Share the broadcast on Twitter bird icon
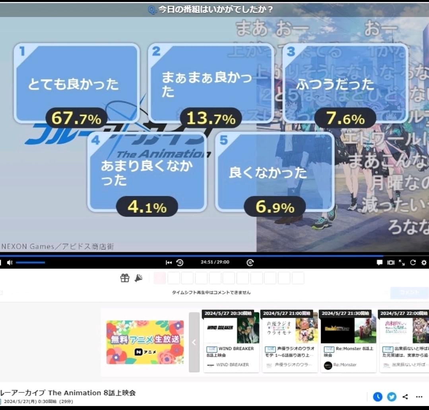429x410 pixels. click(x=392, y=396)
